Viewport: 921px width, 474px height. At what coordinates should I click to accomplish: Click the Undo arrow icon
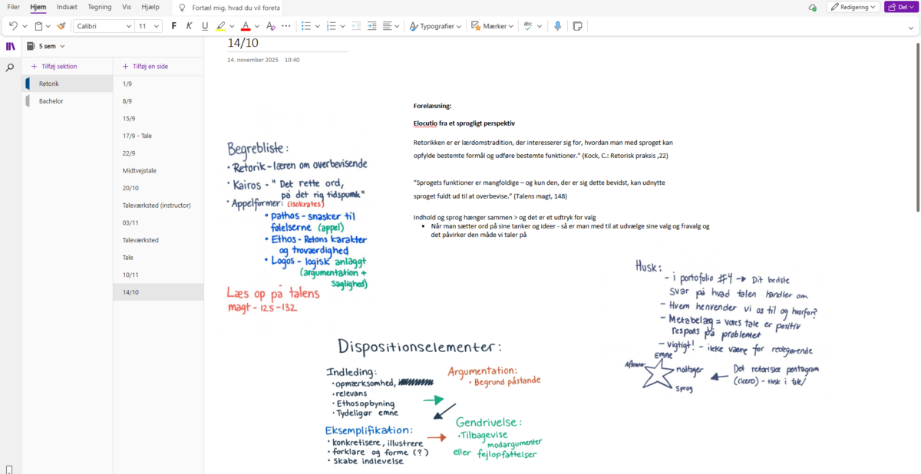pyautogui.click(x=12, y=26)
